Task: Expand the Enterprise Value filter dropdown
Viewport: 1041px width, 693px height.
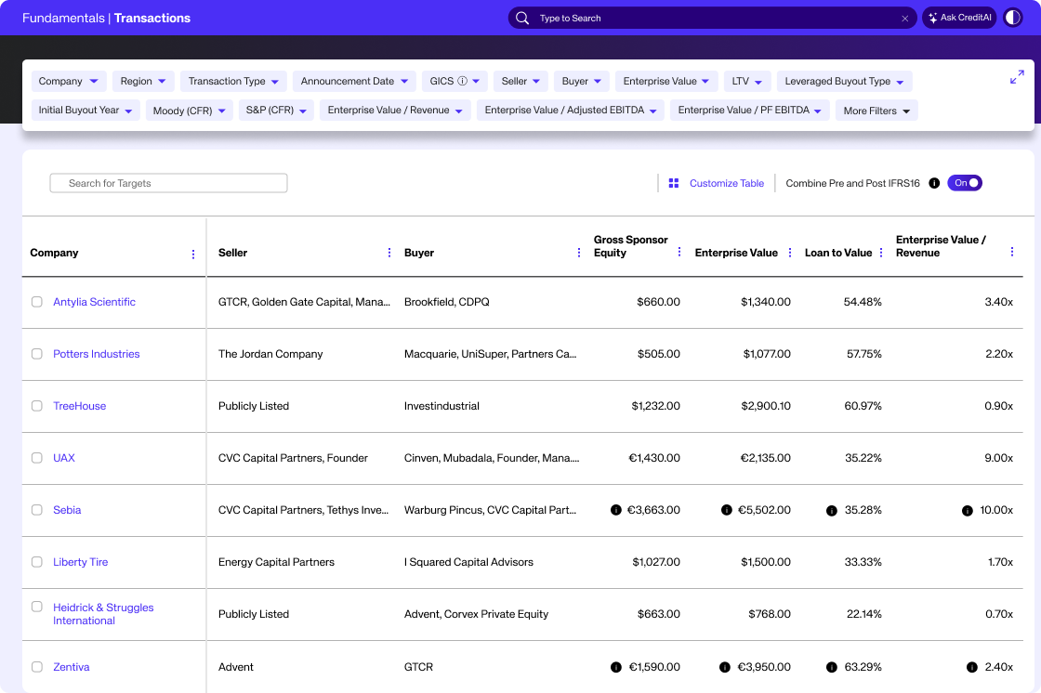Action: [665, 81]
